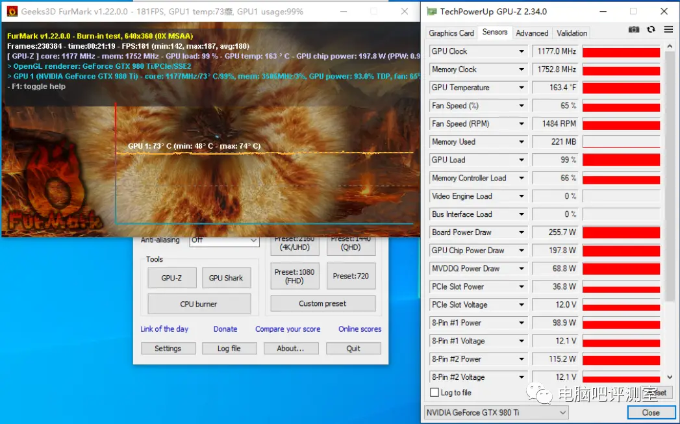Image resolution: width=680 pixels, height=424 pixels.
Task: Click the GPU Clock red sensor graph
Action: point(621,51)
